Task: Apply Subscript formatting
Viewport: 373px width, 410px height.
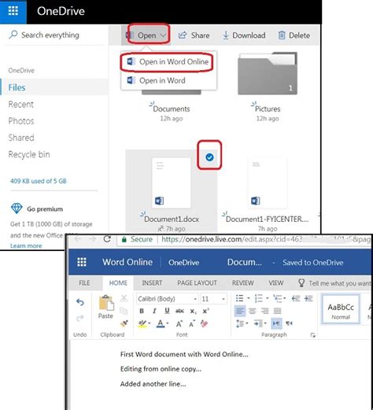Action: coord(193,312)
